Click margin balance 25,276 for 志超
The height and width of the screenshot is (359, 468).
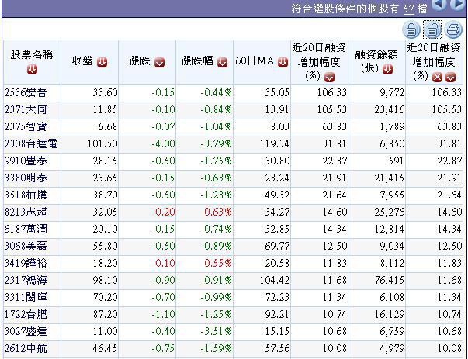coord(389,212)
